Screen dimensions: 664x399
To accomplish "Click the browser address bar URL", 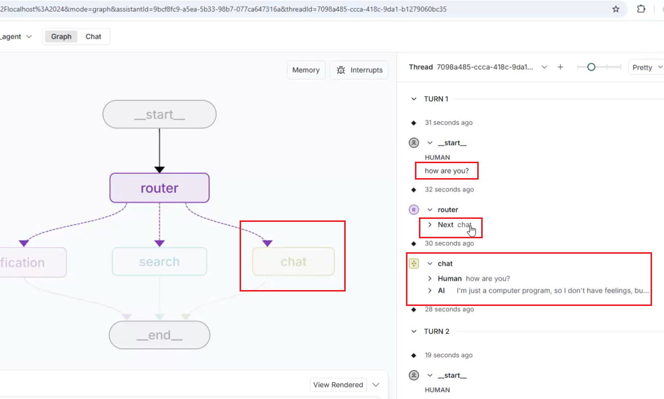I will (x=223, y=9).
